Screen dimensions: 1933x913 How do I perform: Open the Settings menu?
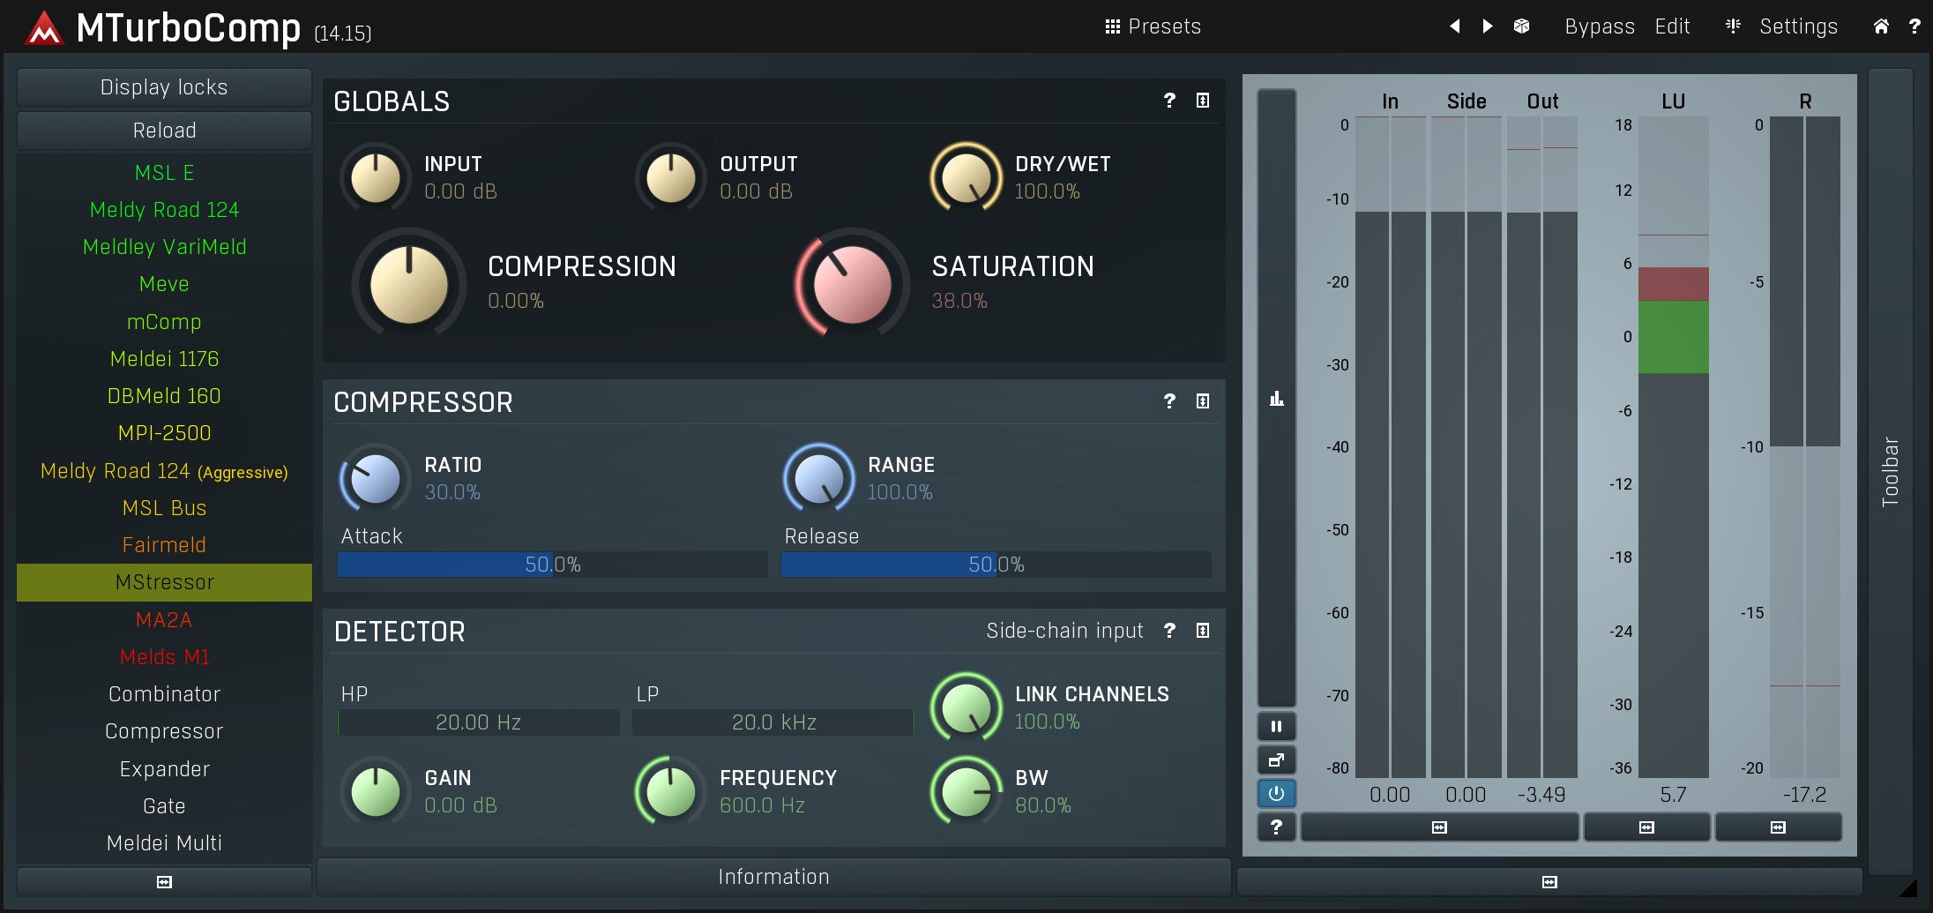pos(1797,26)
